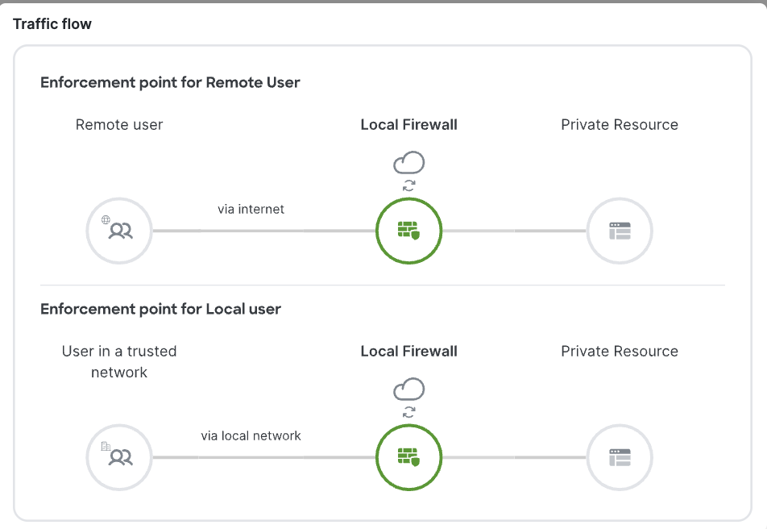
Task: Click the Private Resource icon in Local user section
Action: click(619, 457)
